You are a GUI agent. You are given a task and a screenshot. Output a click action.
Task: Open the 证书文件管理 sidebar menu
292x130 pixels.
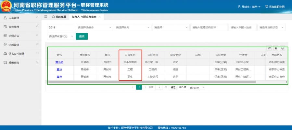click(x=20, y=54)
